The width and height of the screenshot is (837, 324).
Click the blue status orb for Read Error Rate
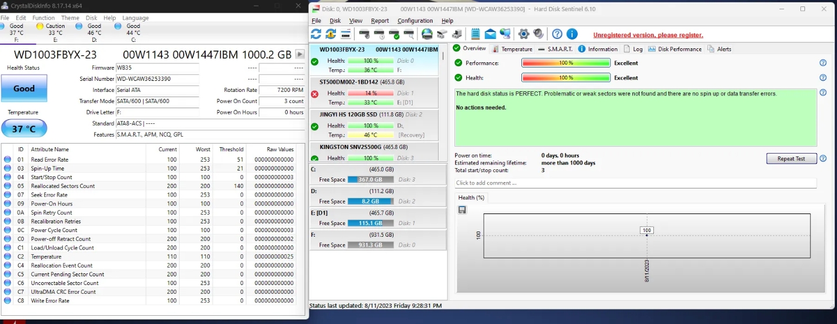pyautogui.click(x=8, y=159)
